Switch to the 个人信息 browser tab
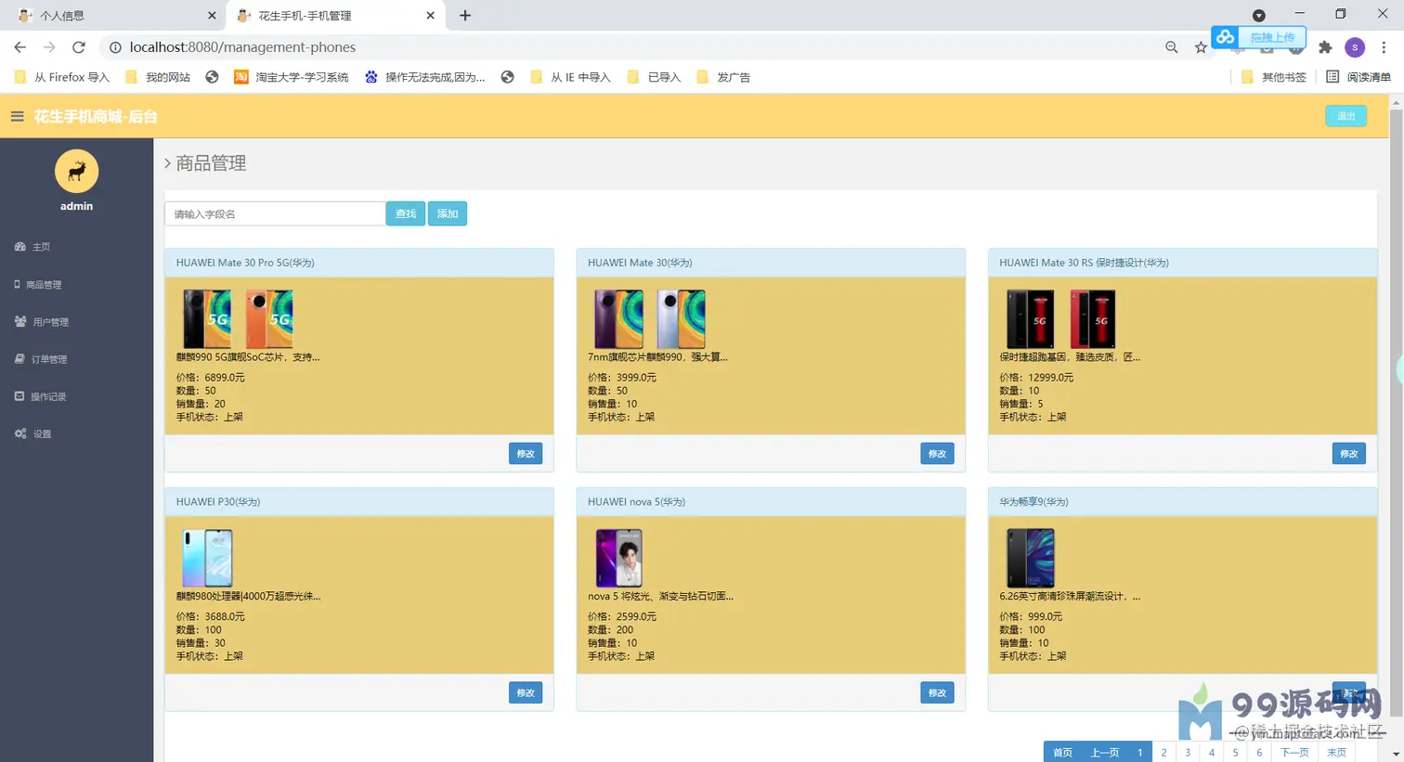The width and height of the screenshot is (1404, 762). click(x=111, y=16)
